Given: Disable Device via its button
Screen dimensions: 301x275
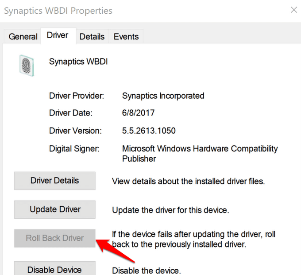Looking at the screenshot, I should click(55, 268).
